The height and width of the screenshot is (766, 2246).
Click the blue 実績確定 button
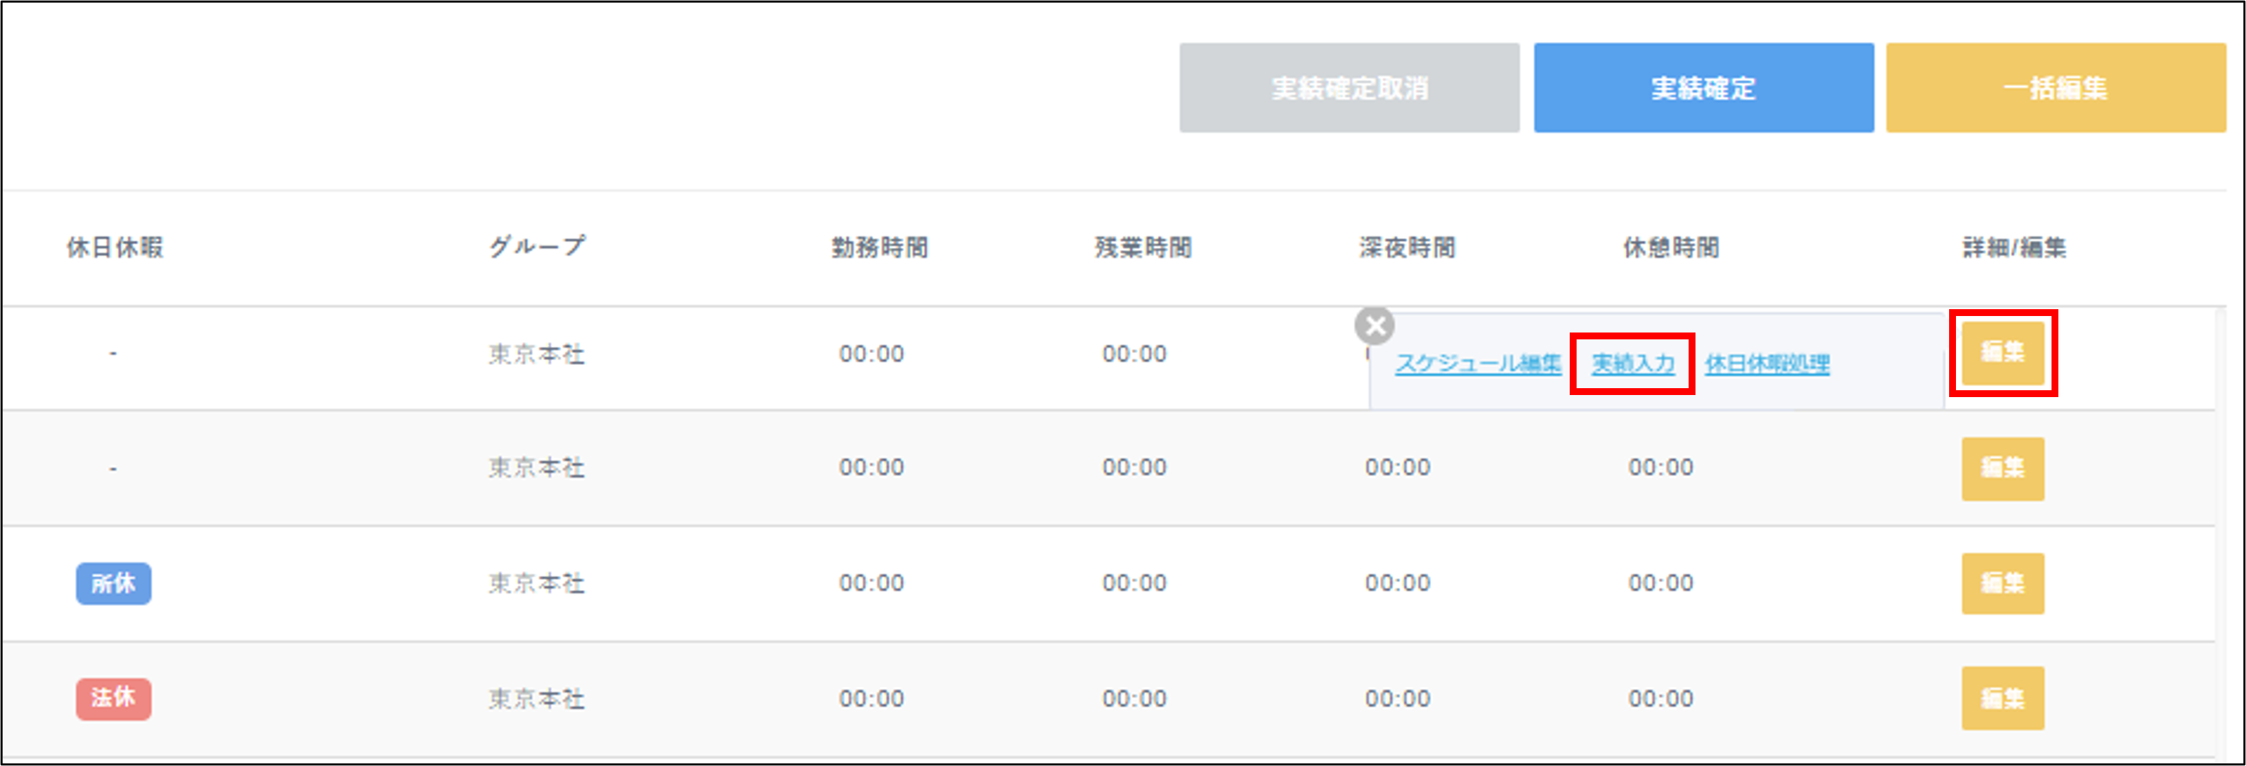click(1703, 88)
